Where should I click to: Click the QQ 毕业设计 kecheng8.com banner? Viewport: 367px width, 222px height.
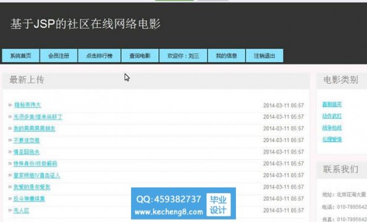pos(183,203)
